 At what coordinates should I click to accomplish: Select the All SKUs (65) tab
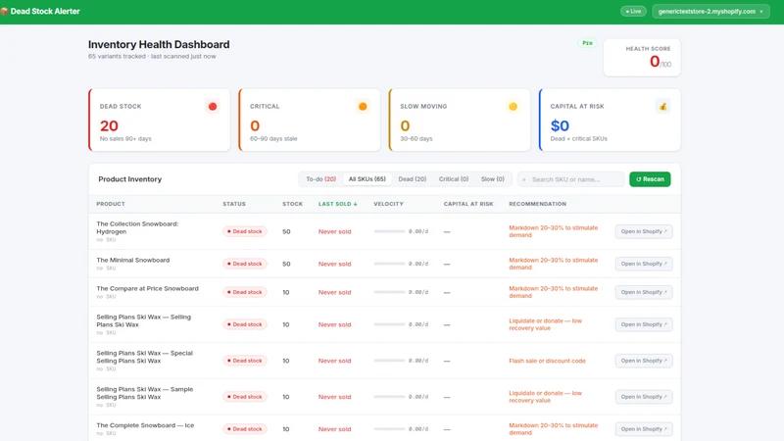367,179
